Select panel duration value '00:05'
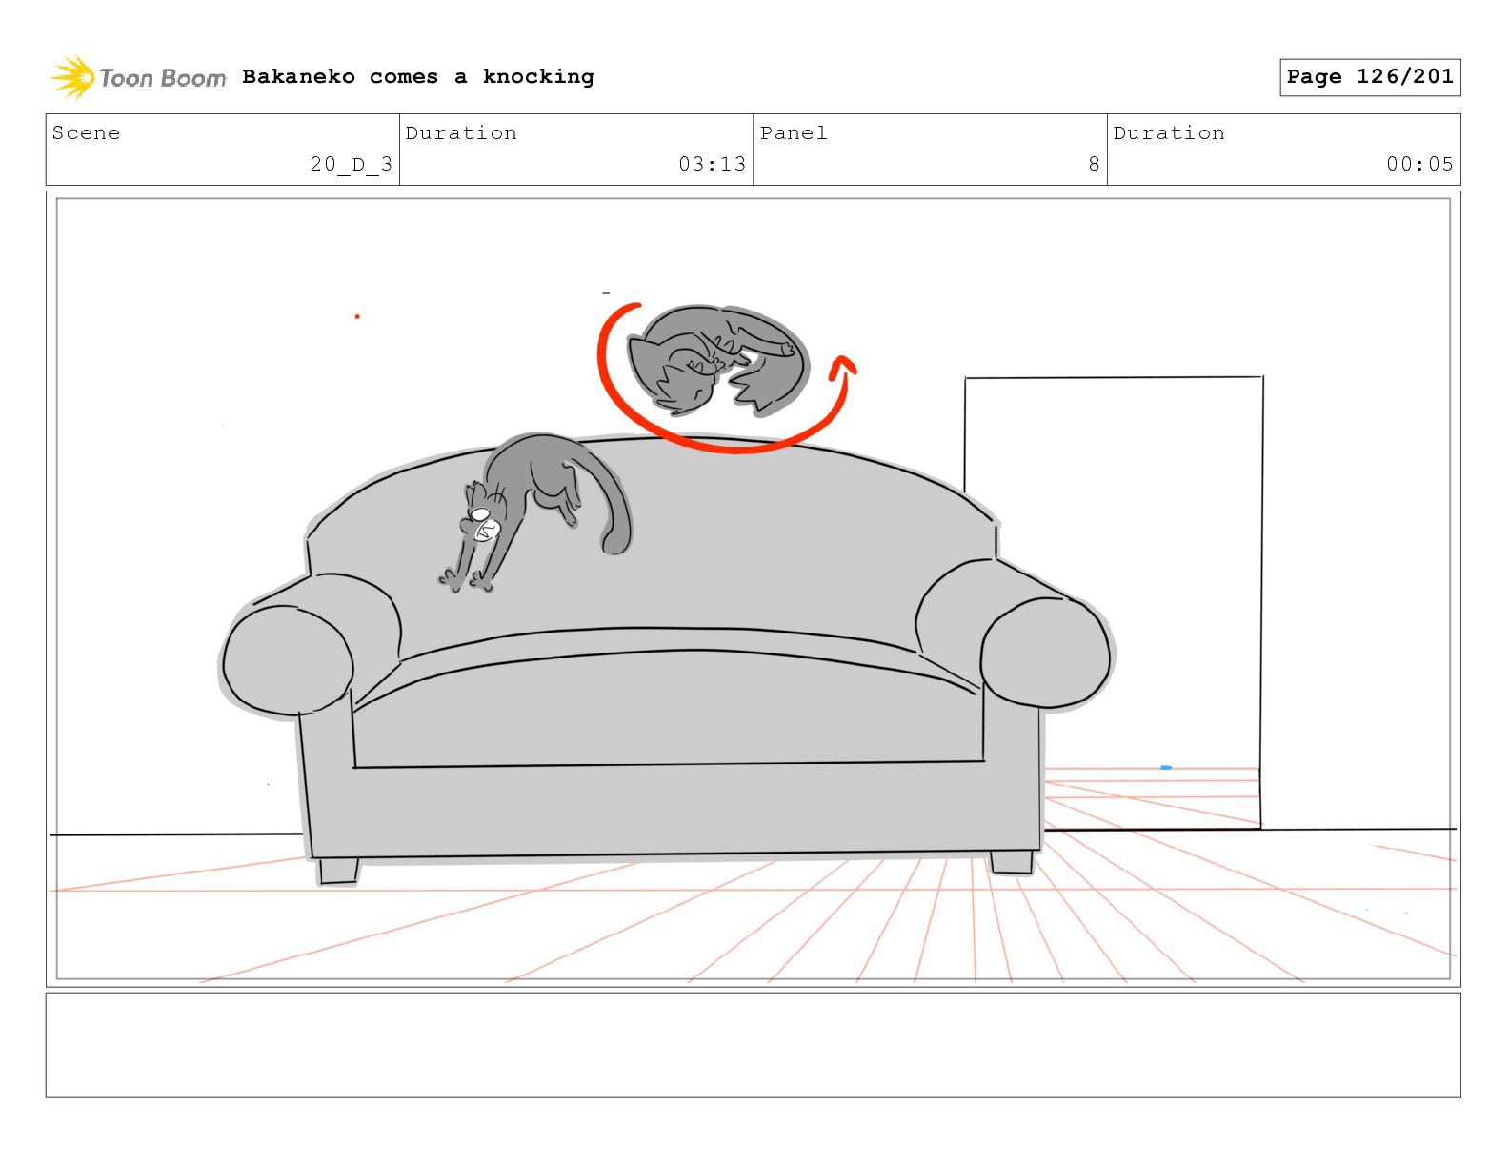 tap(1420, 164)
